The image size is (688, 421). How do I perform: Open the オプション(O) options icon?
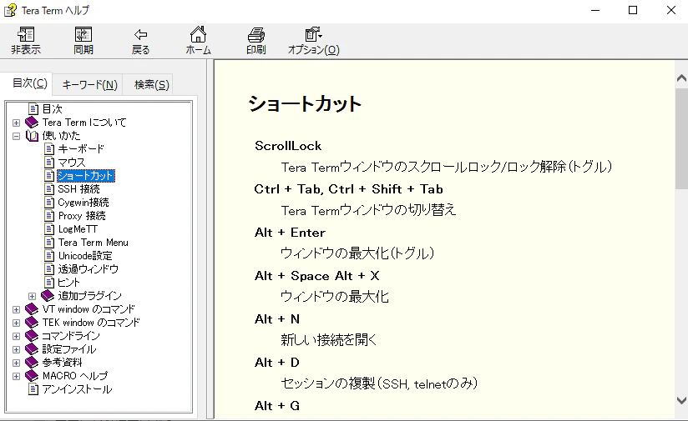313,34
